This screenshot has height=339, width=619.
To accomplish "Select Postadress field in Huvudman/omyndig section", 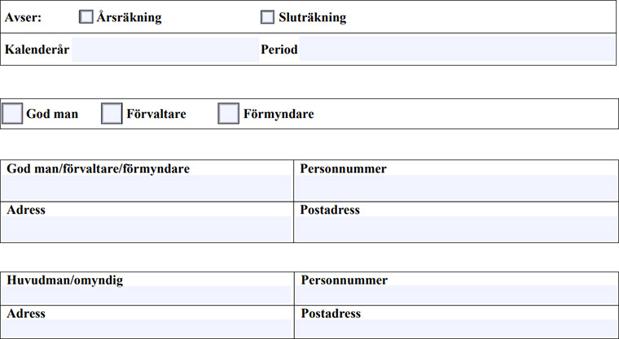I will tap(455, 328).
